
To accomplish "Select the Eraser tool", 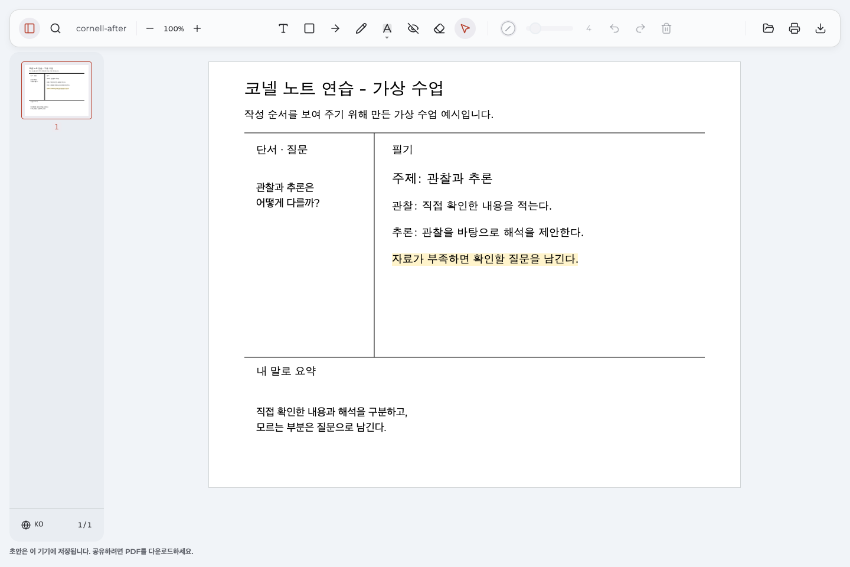I will 439,28.
